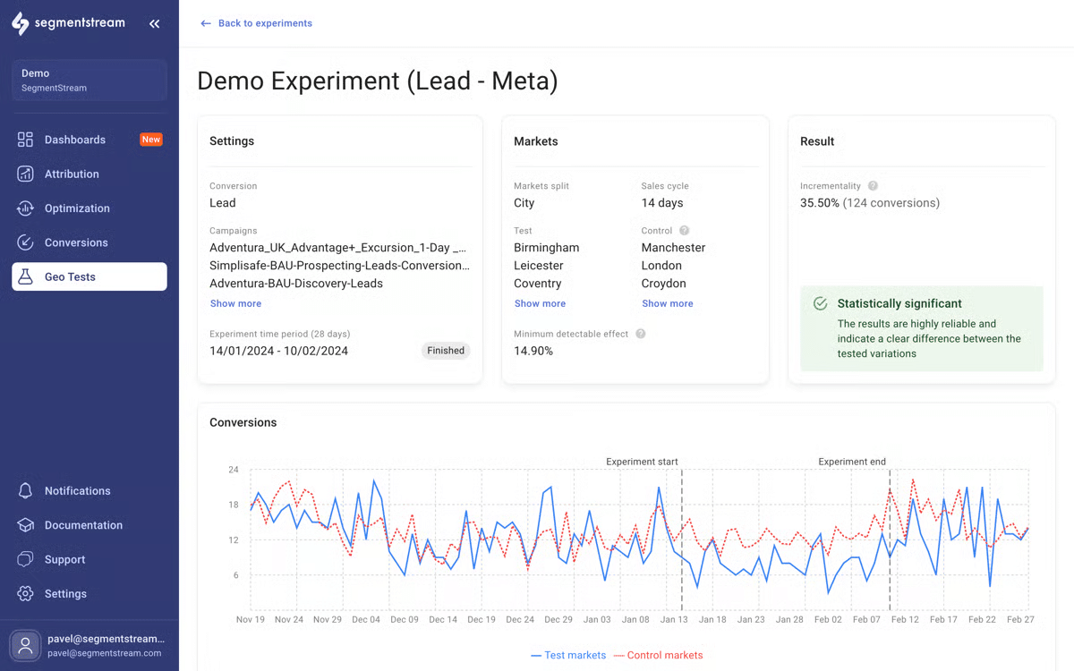Show more campaigns in Settings card
1074x671 pixels.
point(235,303)
